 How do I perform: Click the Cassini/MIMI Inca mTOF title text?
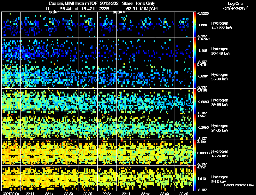pos(73,3)
